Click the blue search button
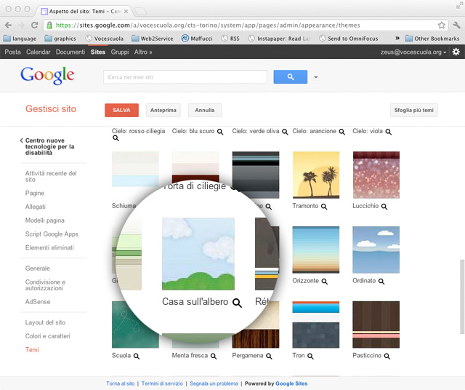Viewport: 465px width, 390px height. tap(290, 76)
